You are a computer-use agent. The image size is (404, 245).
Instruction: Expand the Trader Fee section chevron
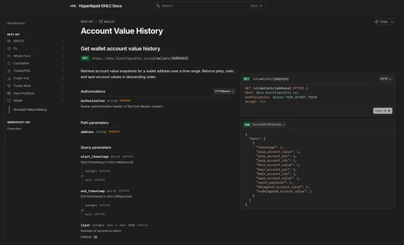(x=63, y=78)
